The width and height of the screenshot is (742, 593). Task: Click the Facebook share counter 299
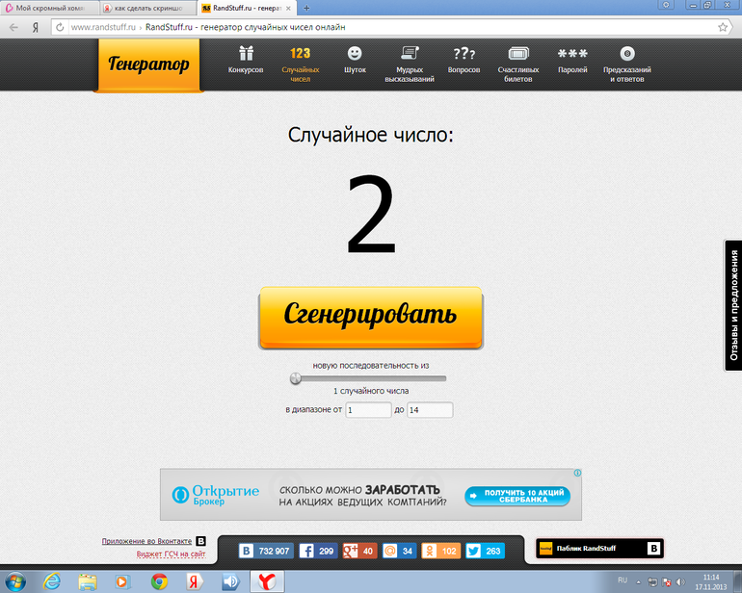click(318, 551)
